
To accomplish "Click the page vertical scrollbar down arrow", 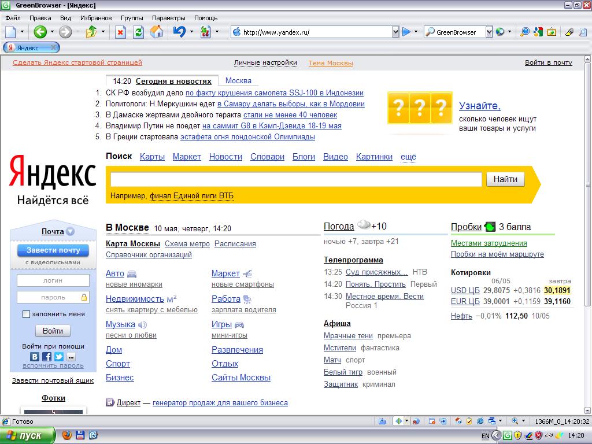I will (x=587, y=410).
